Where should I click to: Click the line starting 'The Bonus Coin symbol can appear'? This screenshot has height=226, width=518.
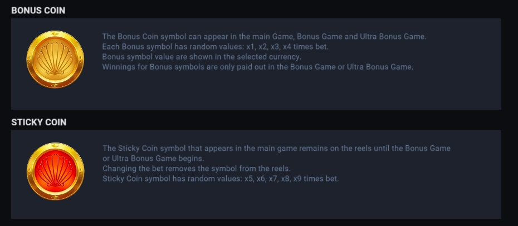264,37
